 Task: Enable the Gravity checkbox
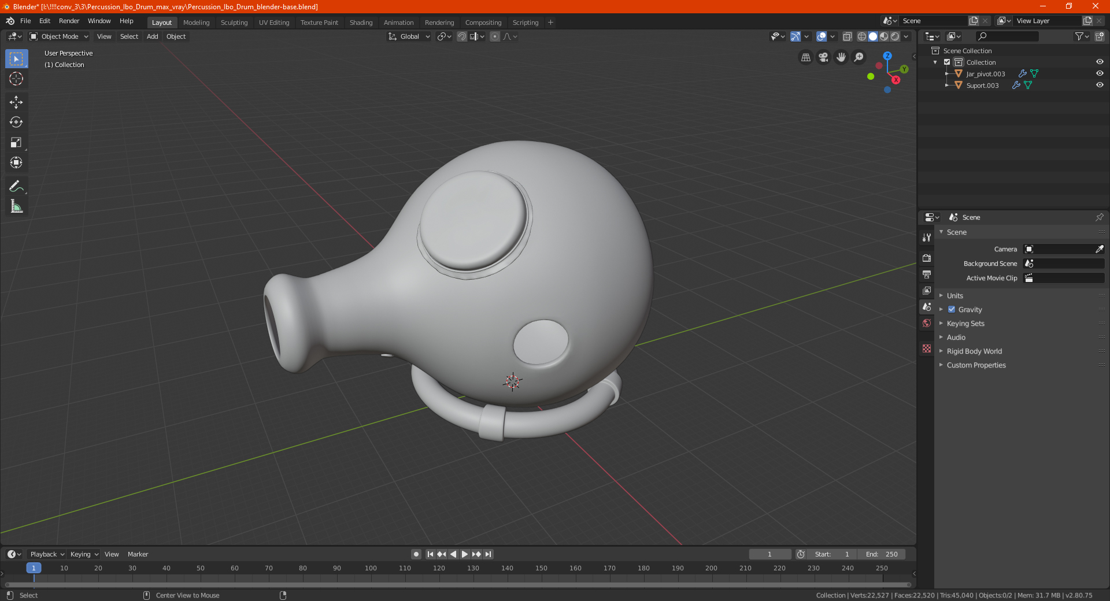pyautogui.click(x=952, y=310)
